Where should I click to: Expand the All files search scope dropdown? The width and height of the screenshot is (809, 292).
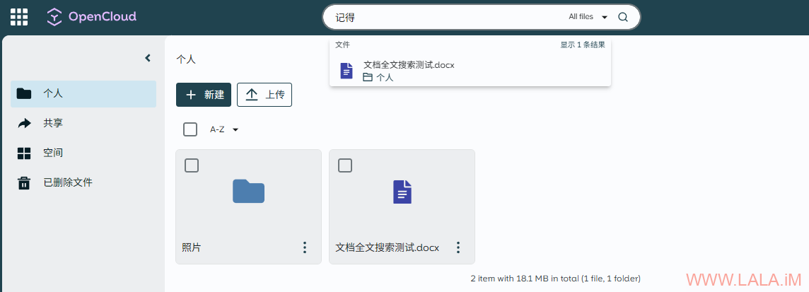coord(588,18)
